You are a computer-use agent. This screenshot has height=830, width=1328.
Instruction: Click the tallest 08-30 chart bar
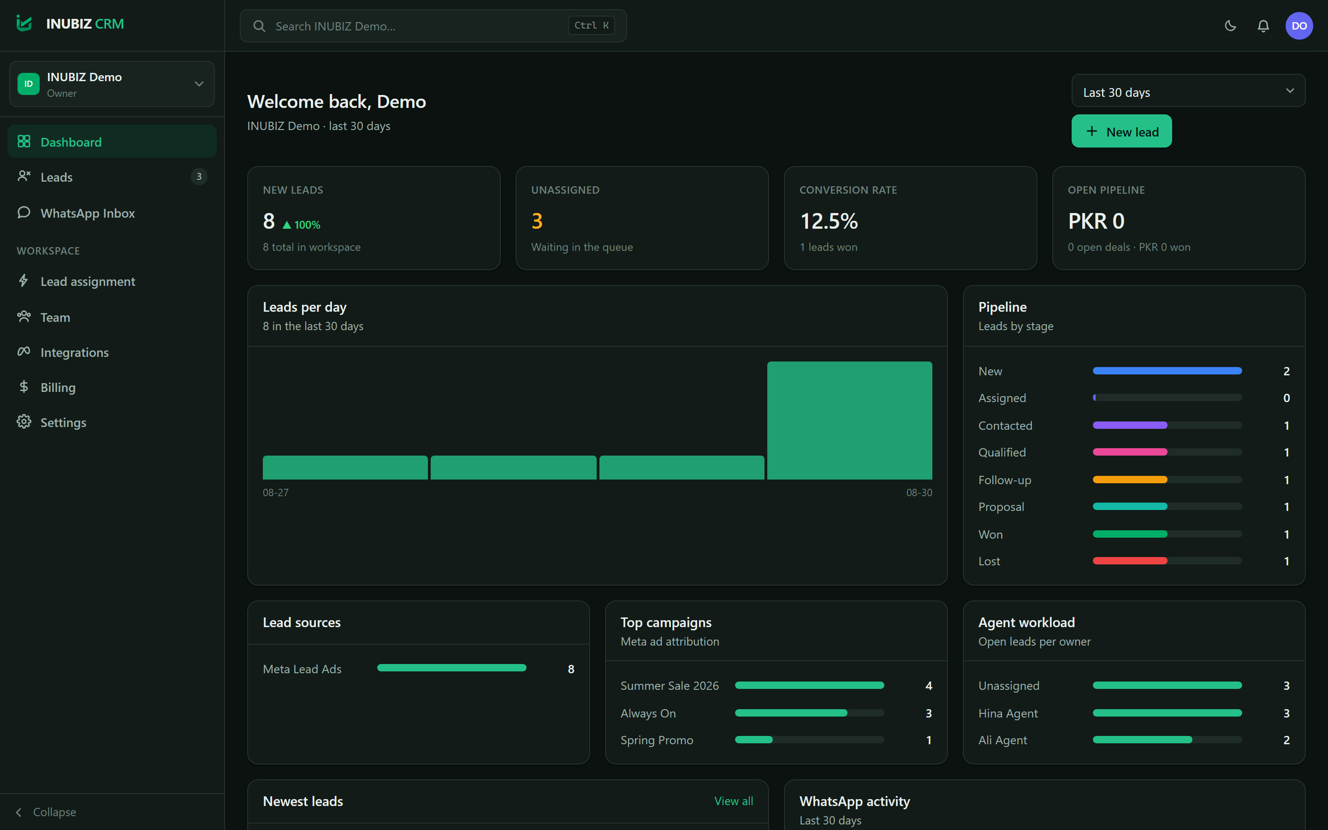point(849,421)
